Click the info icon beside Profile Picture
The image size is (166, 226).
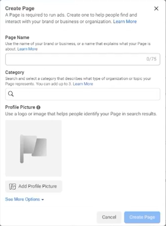38,107
